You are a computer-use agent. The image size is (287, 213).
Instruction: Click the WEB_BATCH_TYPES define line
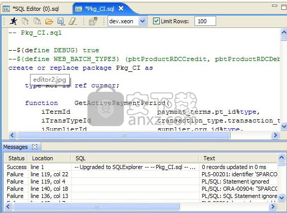[x=144, y=59]
